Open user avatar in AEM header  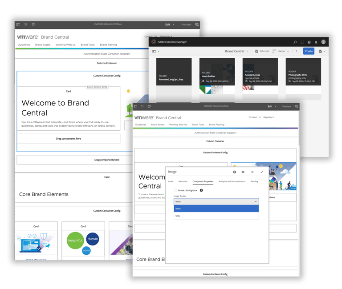click(x=323, y=42)
